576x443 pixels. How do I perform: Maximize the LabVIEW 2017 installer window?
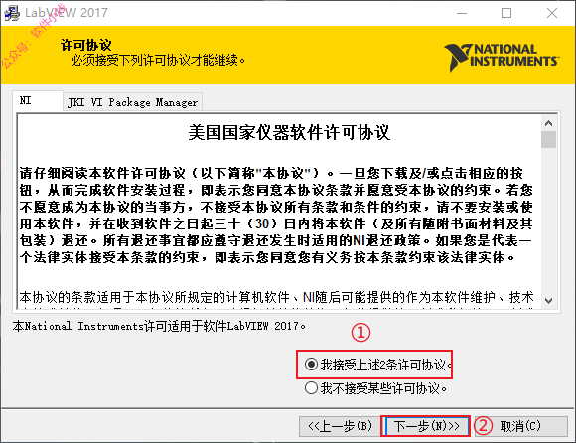point(506,13)
